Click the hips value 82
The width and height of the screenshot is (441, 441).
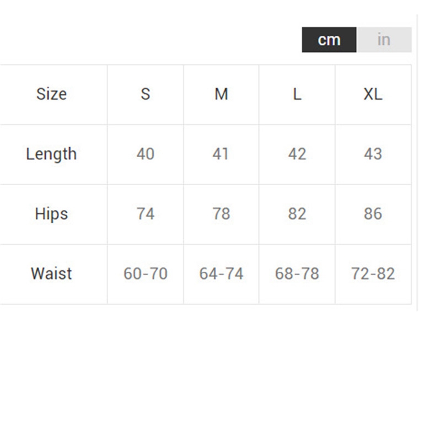297,214
